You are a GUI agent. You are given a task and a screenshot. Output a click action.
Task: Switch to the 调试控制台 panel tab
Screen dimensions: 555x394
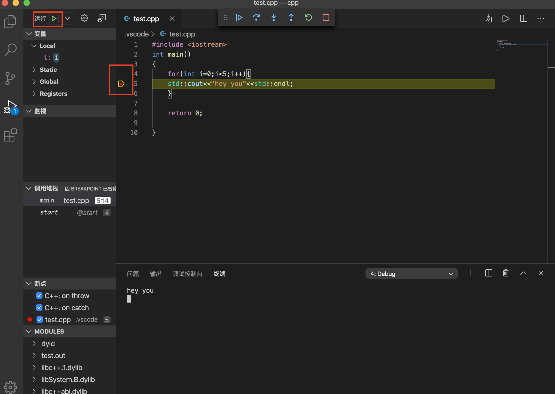tap(187, 274)
